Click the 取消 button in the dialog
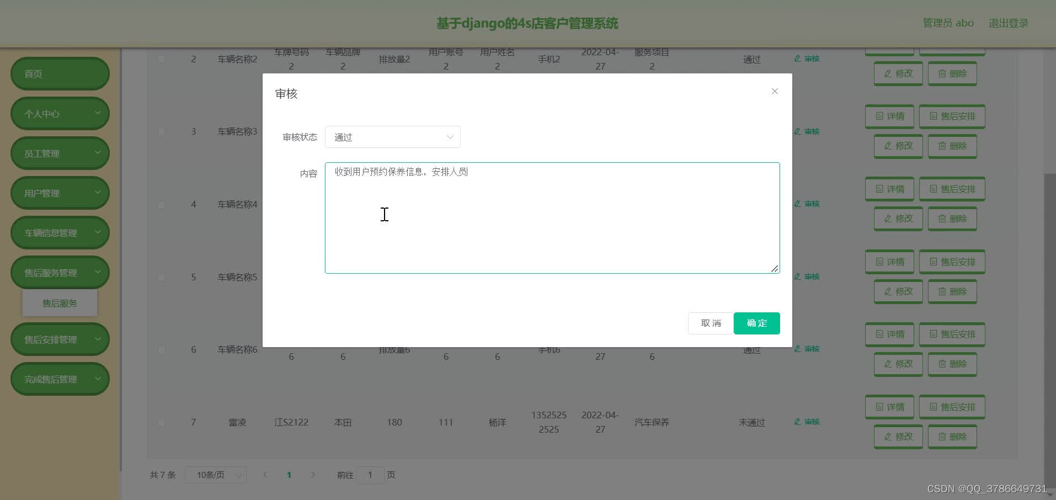The width and height of the screenshot is (1056, 500). (x=711, y=323)
